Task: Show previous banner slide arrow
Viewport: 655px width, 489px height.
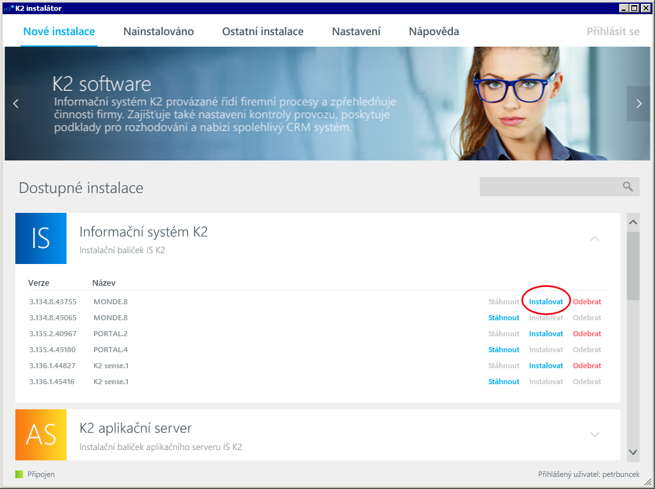Action: [x=16, y=104]
